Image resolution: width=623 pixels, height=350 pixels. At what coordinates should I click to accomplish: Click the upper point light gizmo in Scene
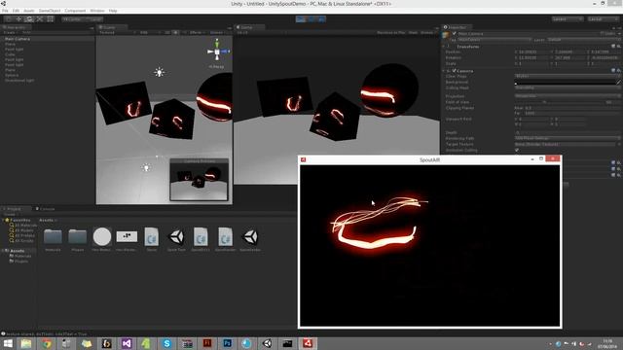(x=159, y=72)
